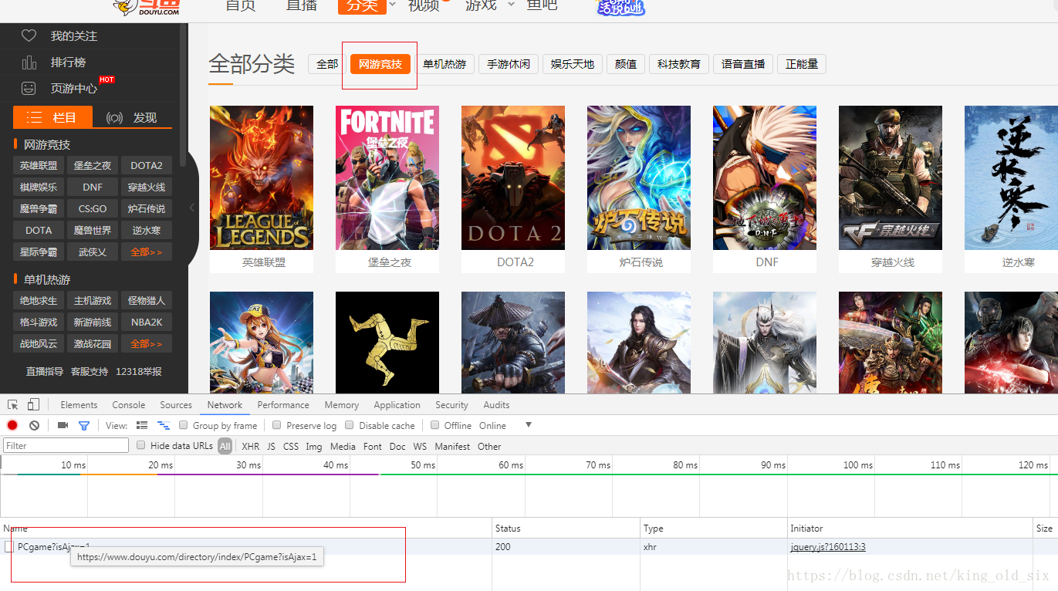1058x591 pixels.
Task: Select the 发现 sidebar tab
Action: (132, 117)
